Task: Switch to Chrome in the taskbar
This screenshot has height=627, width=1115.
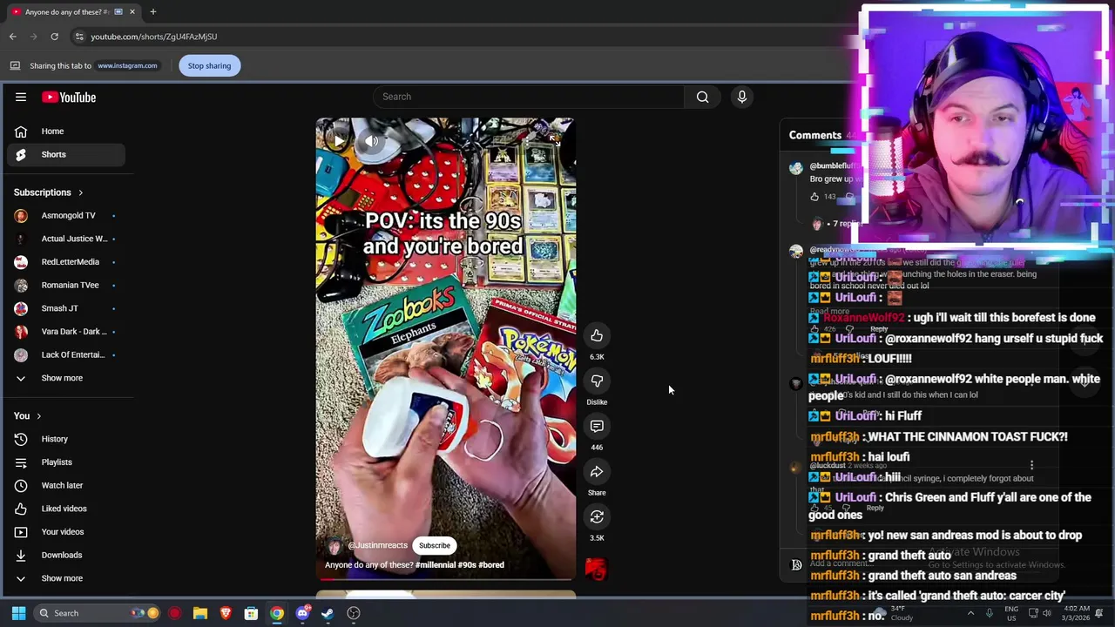Action: 276,613
